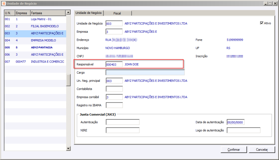The height and width of the screenshot is (160, 279).
Task: Click the Contabilista input field
Action: click(x=114, y=89)
